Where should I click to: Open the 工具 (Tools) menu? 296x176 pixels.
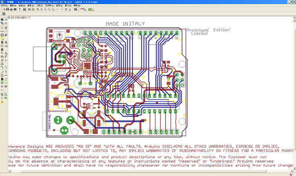[40, 5]
